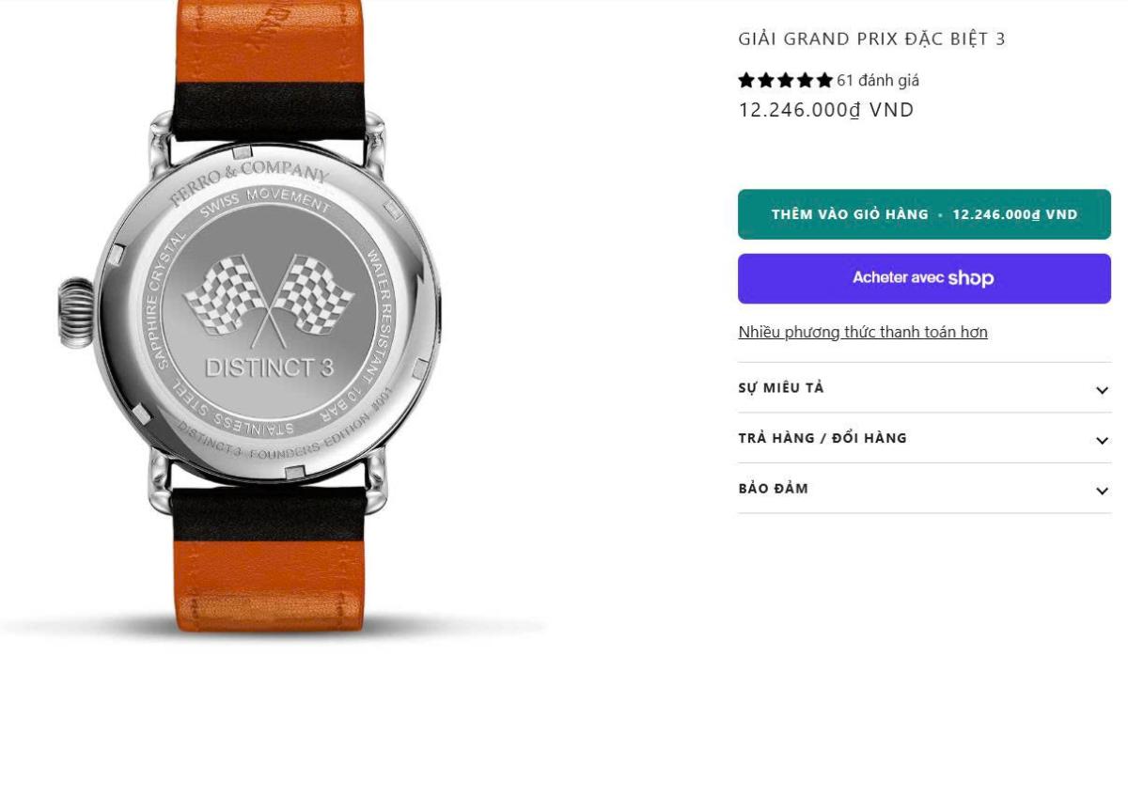
Task: Expand the BẢO ĐẢM section label
Action: 773,488
